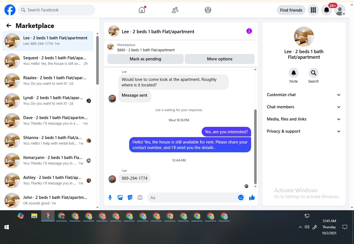Open the Friends icon in top navigation
The height and width of the screenshot is (244, 354).
pos(175,10)
